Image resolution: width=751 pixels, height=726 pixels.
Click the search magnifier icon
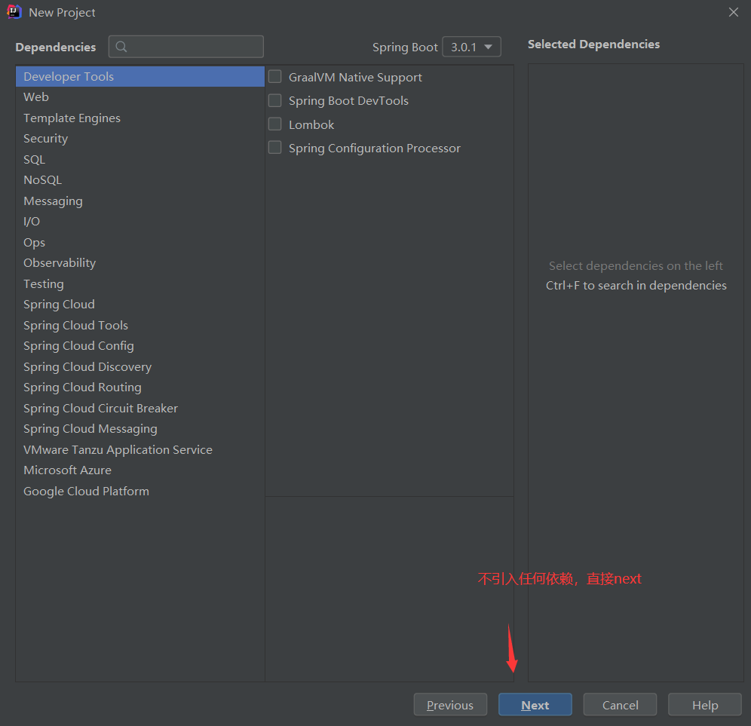121,47
